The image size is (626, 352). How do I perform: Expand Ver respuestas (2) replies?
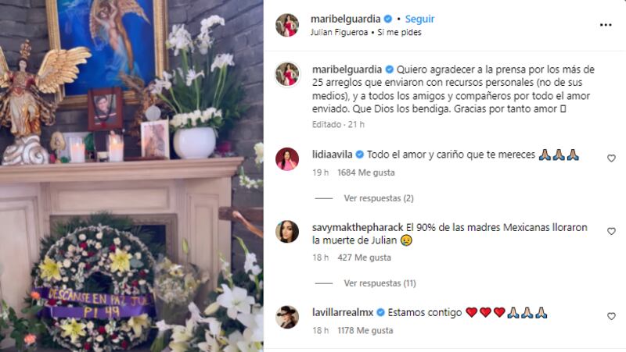[379, 198]
